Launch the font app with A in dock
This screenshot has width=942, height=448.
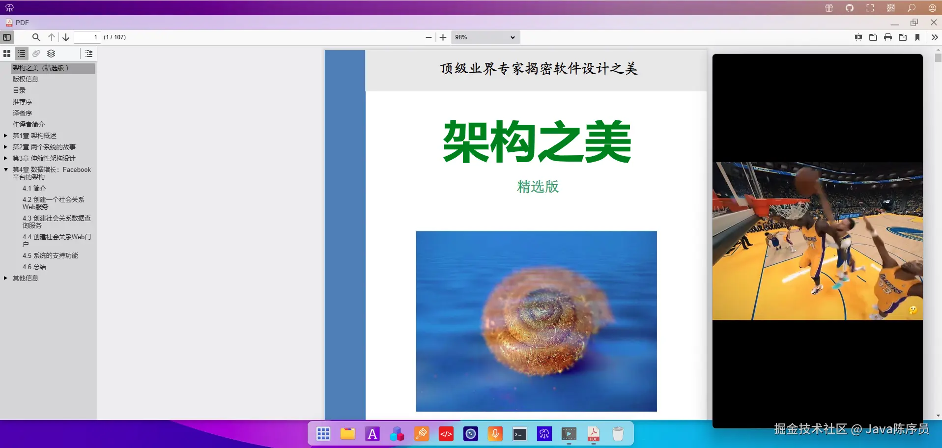pyautogui.click(x=372, y=434)
